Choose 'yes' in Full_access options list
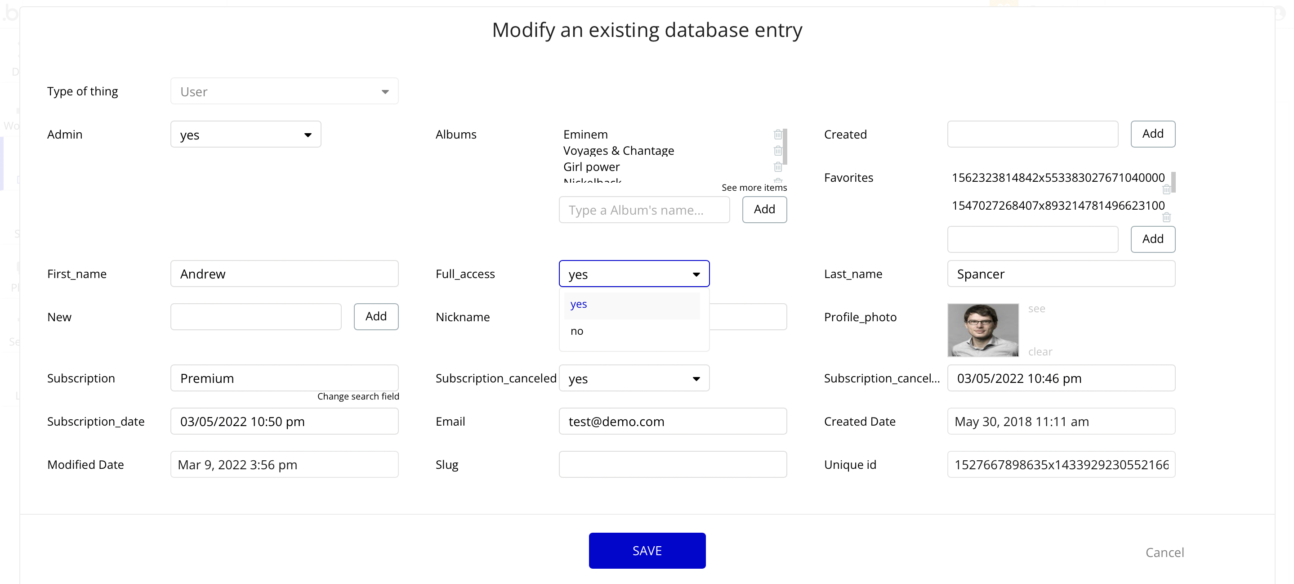Screen dimensions: 1294x584 coord(579,305)
